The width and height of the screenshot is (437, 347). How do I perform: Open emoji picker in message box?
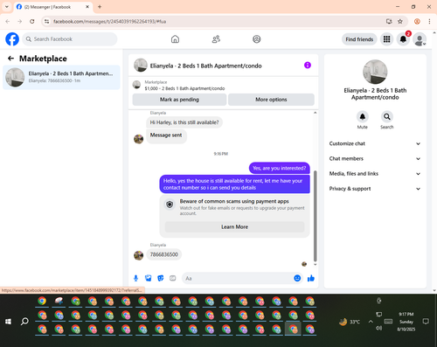(x=297, y=278)
